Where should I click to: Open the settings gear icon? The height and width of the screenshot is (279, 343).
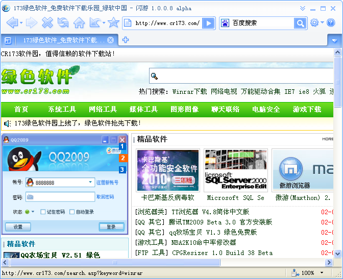click(x=314, y=22)
